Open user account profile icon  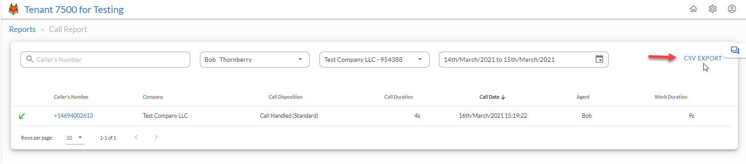tap(732, 9)
